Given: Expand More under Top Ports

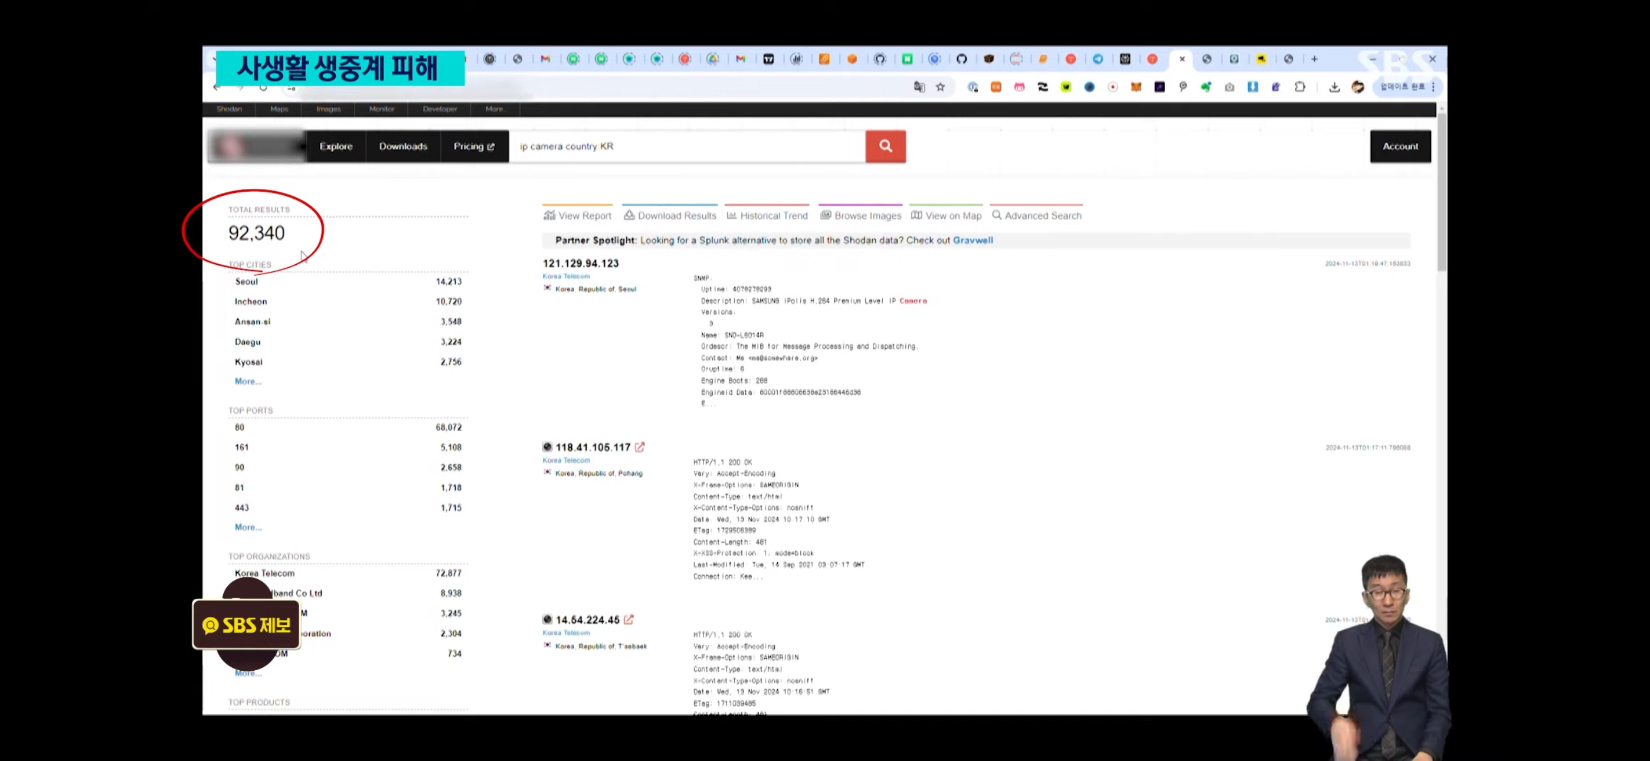Looking at the screenshot, I should click(x=248, y=527).
